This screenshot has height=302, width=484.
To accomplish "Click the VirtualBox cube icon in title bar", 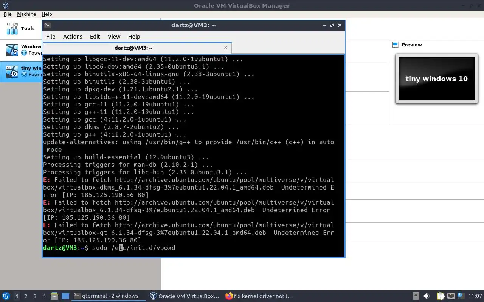I will tap(5, 5).
